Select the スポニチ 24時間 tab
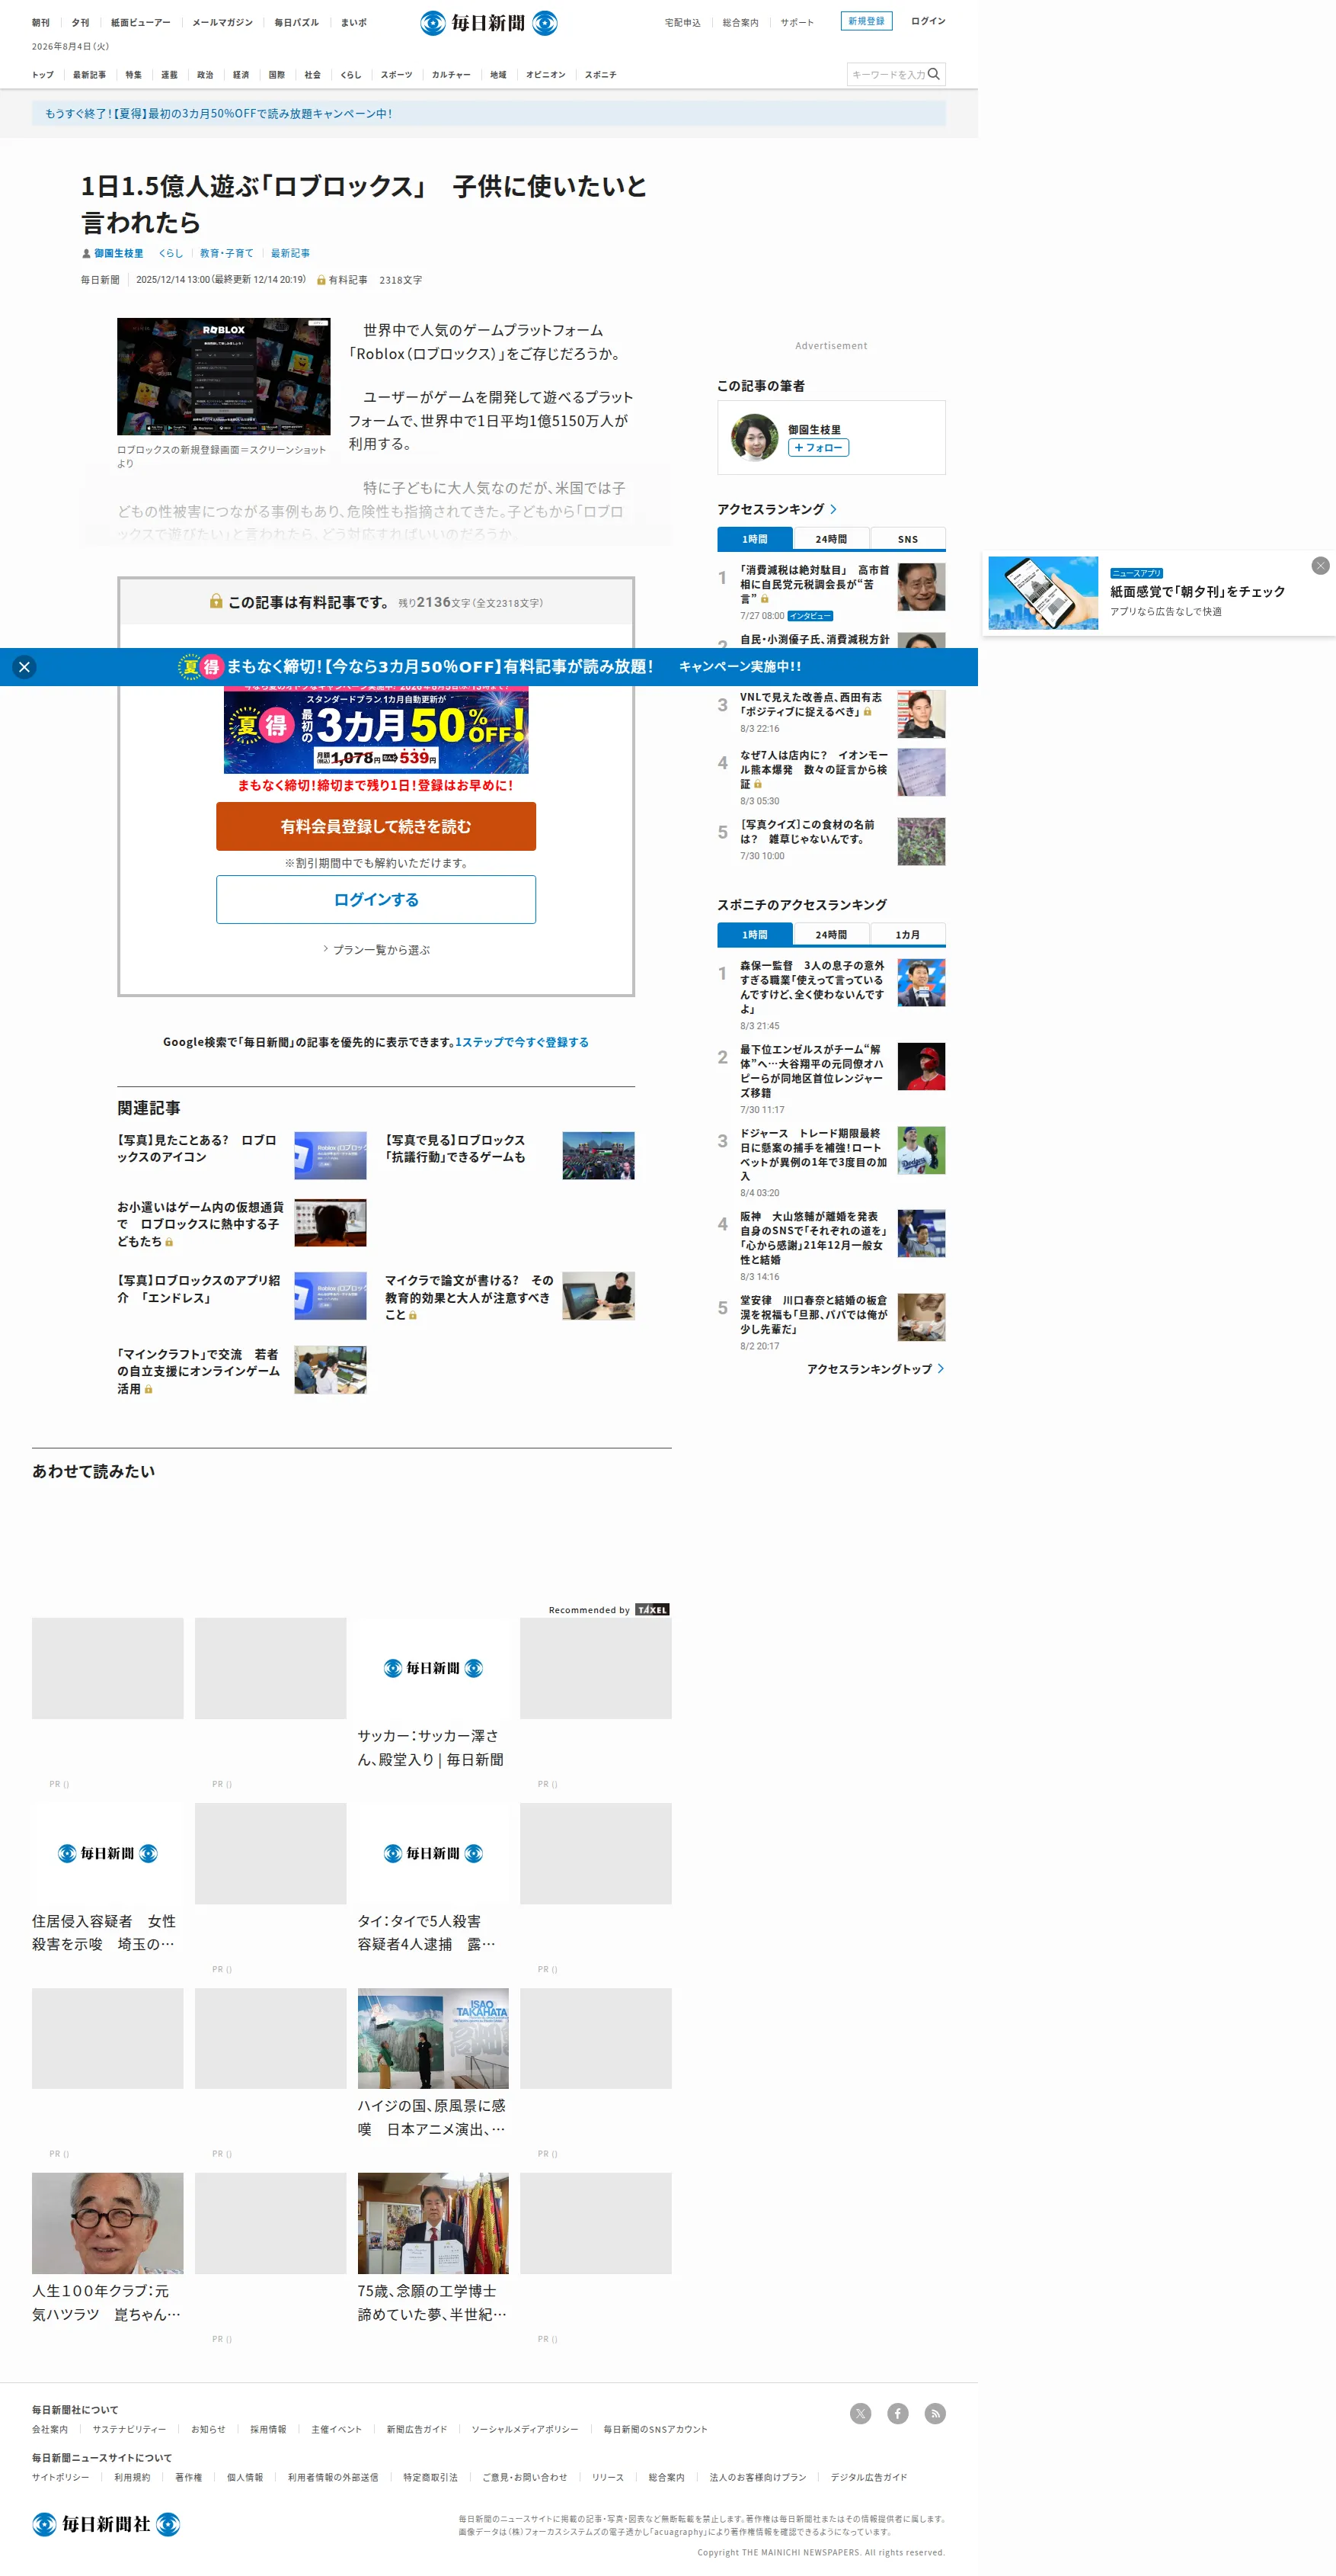The height and width of the screenshot is (2576, 1336). (831, 935)
